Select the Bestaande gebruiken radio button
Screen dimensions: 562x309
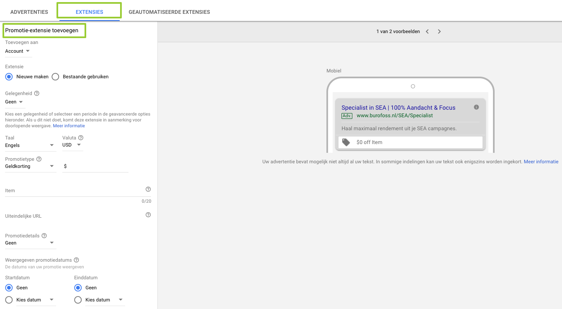pos(55,77)
